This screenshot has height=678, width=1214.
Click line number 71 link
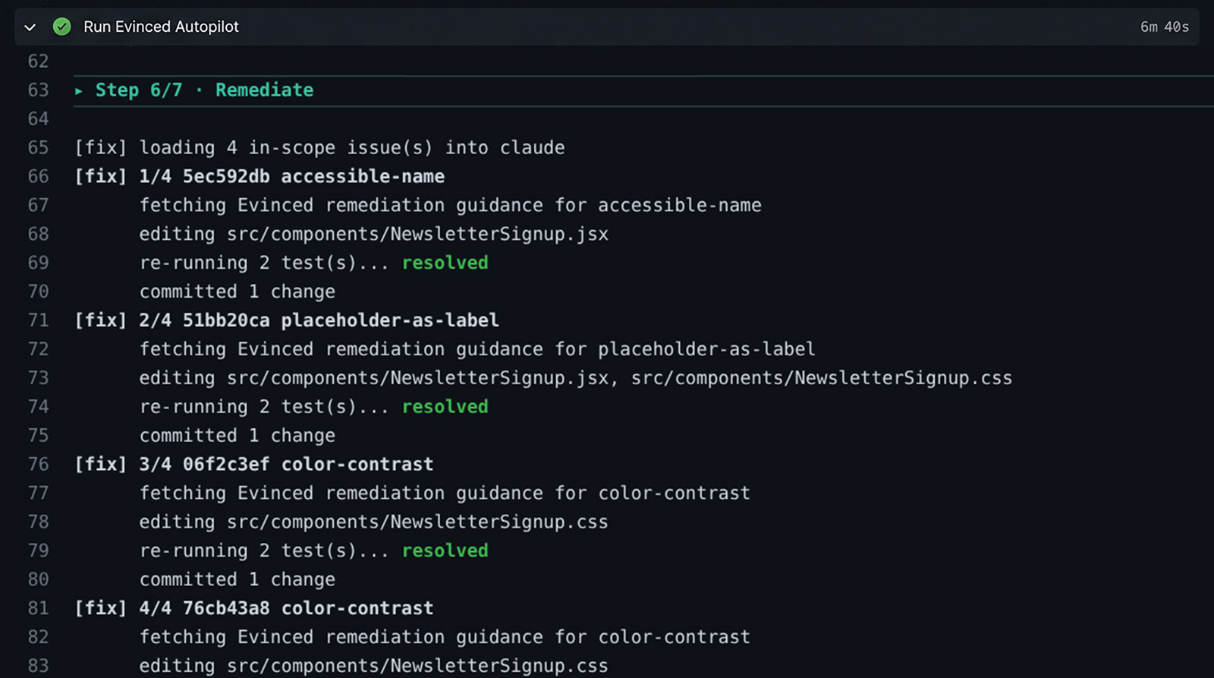(x=38, y=320)
